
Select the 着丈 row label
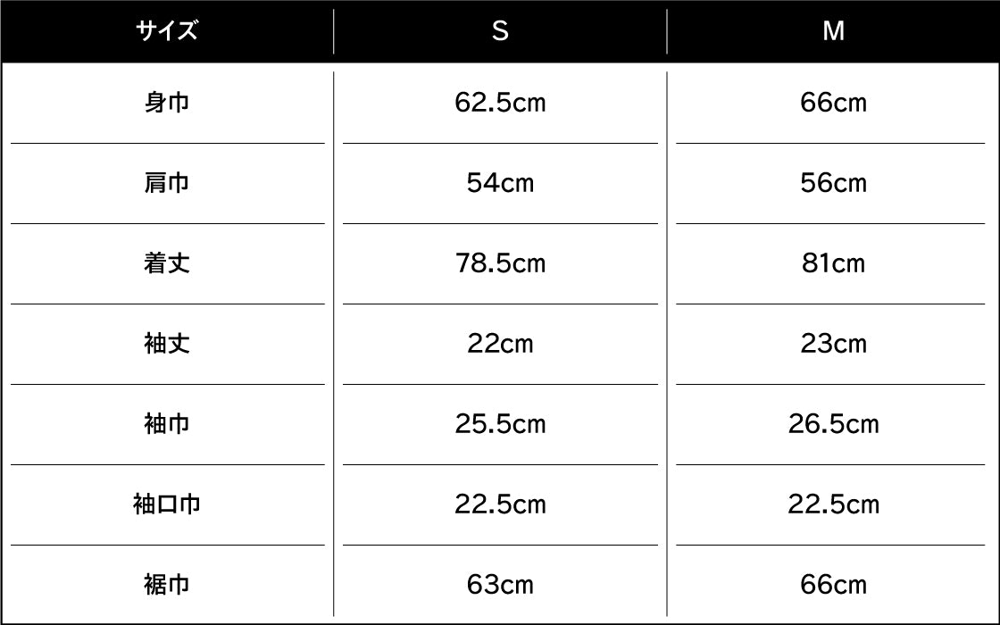[x=167, y=264]
